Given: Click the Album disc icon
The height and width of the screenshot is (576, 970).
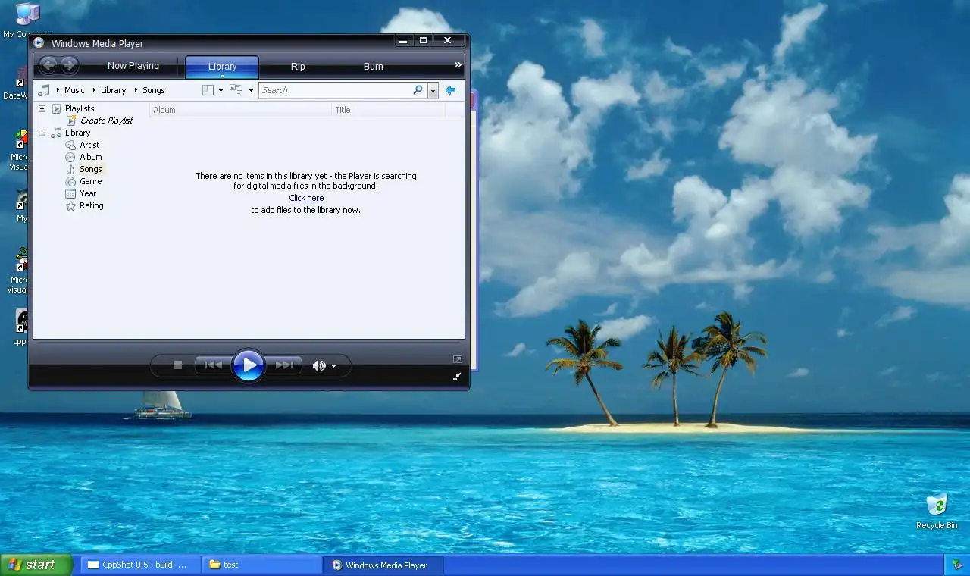Looking at the screenshot, I should (70, 157).
